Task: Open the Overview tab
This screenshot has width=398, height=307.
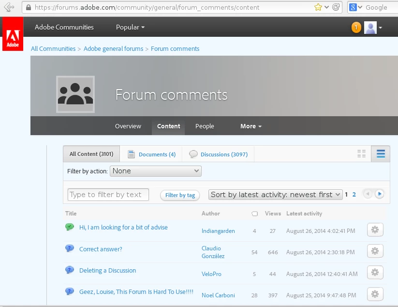Action: point(128,126)
